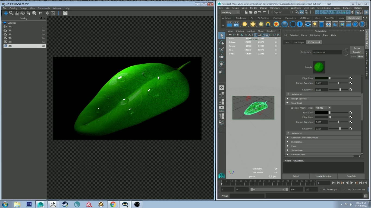Open the Modeling menu set dropdown
This screenshot has width=371, height=208.
tap(230, 12)
